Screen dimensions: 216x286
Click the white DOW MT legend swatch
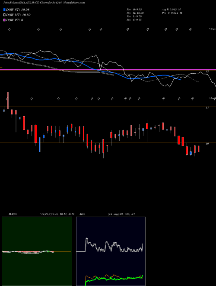(x=4, y=15)
